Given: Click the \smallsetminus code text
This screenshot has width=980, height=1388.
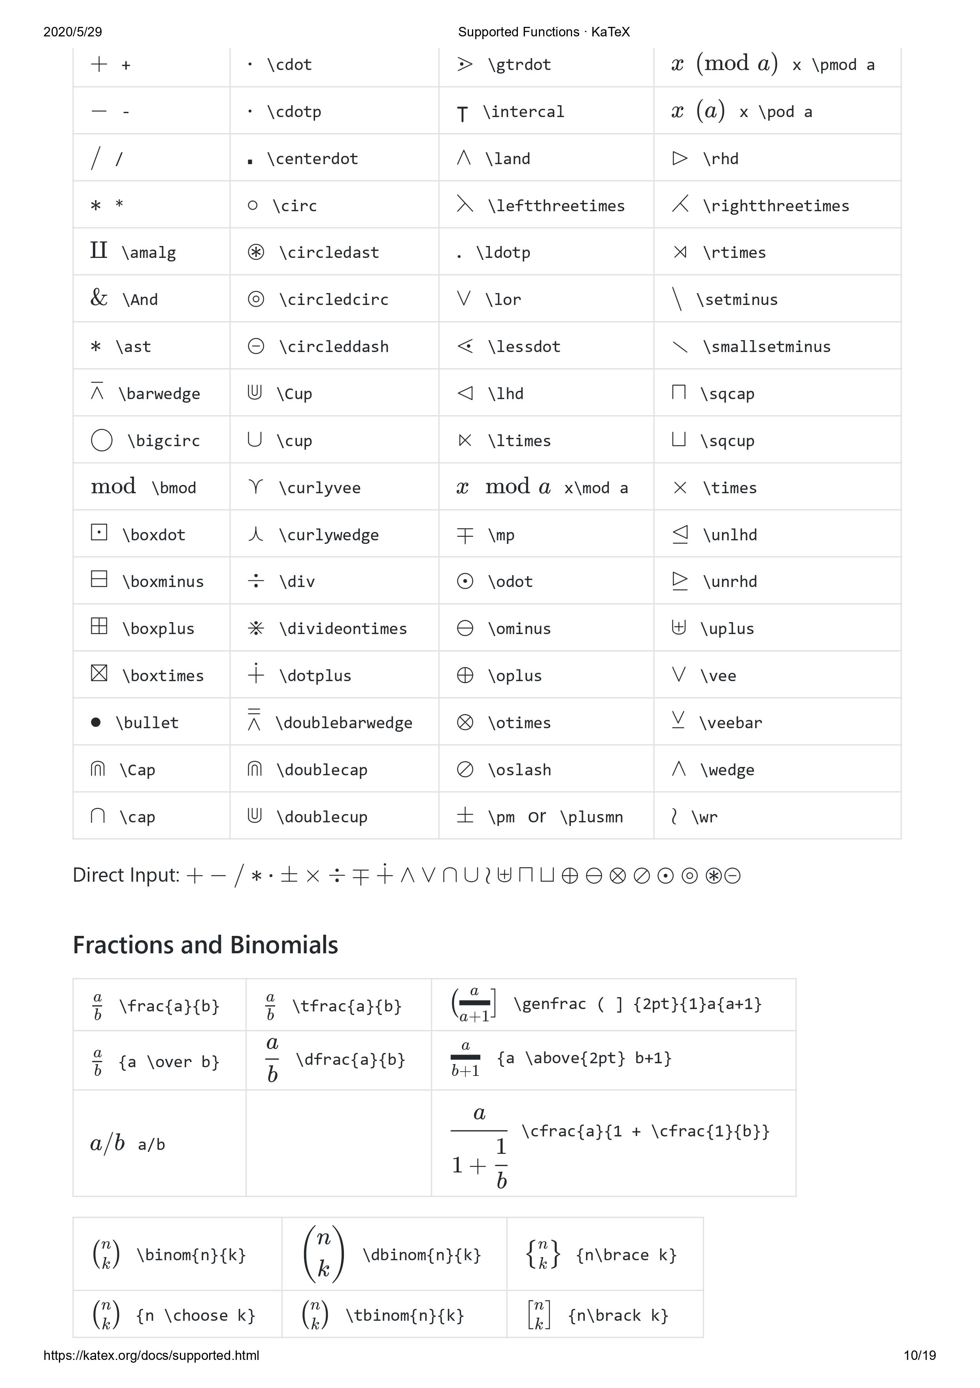Looking at the screenshot, I should coord(767,347).
